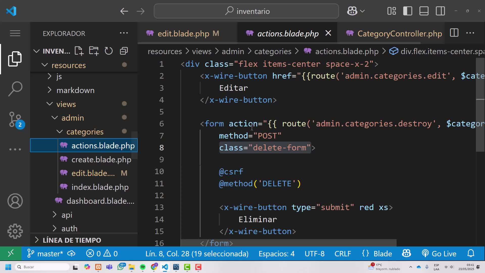
Task: Toggle the primary side bar
Action: 408,11
